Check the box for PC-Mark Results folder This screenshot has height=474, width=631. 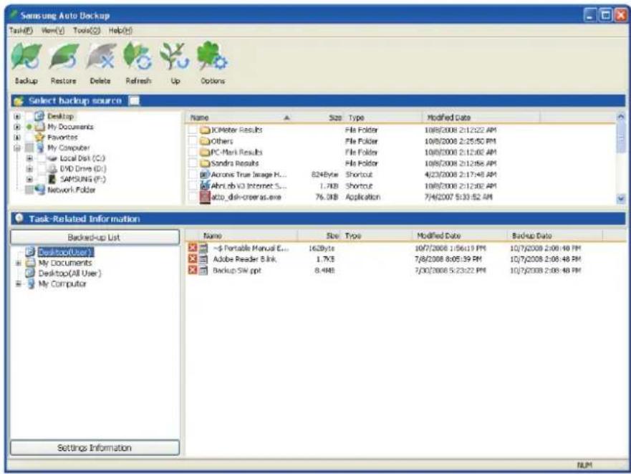tap(193, 152)
